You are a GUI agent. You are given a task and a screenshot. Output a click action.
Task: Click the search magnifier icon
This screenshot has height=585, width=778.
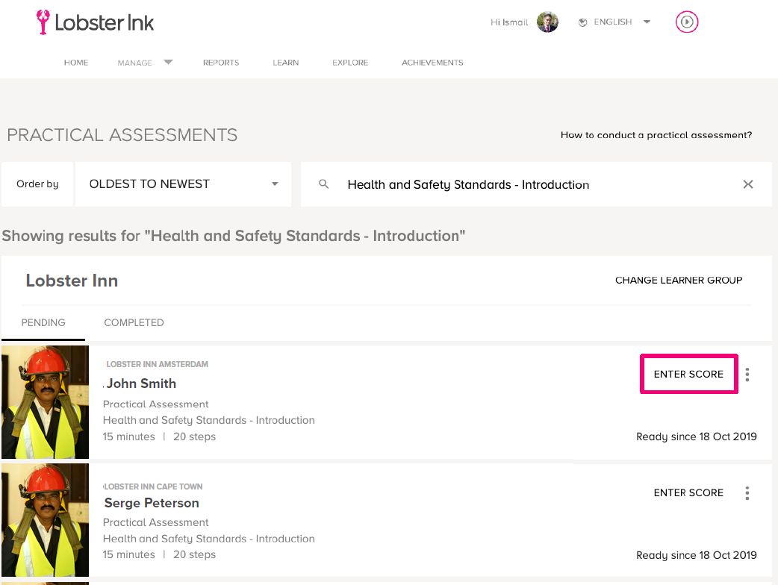point(323,184)
